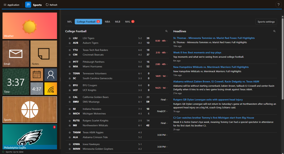Open CJ Carr watches brother Tommy headline
This screenshot has width=284, height=154.
[x=214, y=118]
